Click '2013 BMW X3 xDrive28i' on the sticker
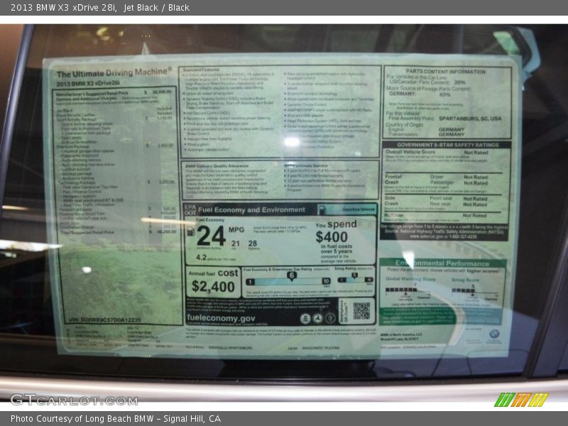The height and width of the screenshot is (426, 568). click(88, 83)
